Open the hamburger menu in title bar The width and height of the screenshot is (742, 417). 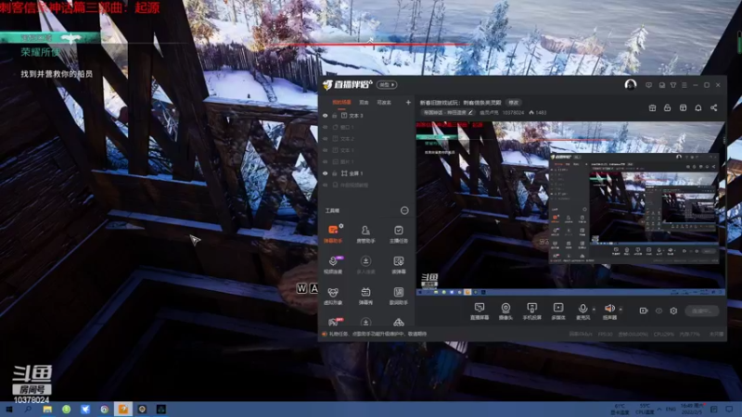tap(684, 85)
